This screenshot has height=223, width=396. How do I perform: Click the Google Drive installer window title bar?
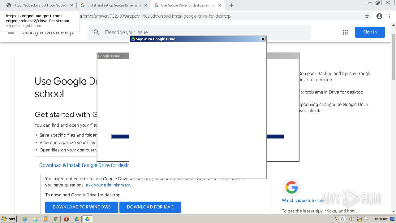click(x=198, y=56)
